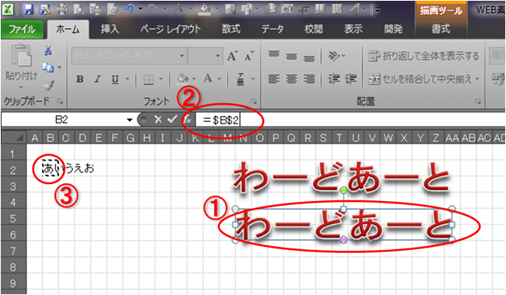The image size is (506, 295).
Task: Cancel formula entry with the X icon
Action: coord(158,120)
